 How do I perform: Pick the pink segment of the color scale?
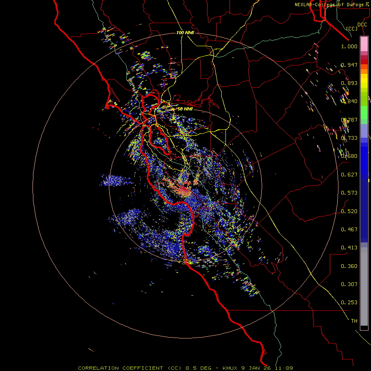click(x=364, y=44)
